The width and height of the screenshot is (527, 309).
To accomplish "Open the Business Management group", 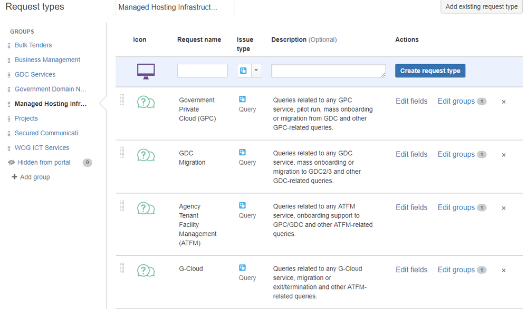I will [x=47, y=59].
